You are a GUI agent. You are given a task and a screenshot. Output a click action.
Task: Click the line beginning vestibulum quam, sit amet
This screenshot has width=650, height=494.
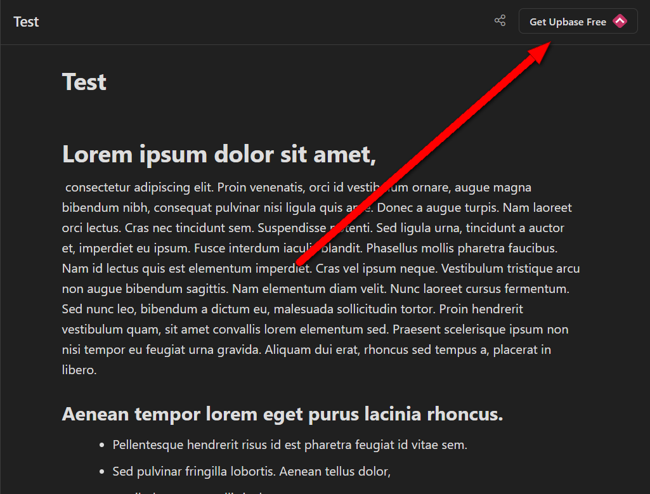[x=315, y=330]
